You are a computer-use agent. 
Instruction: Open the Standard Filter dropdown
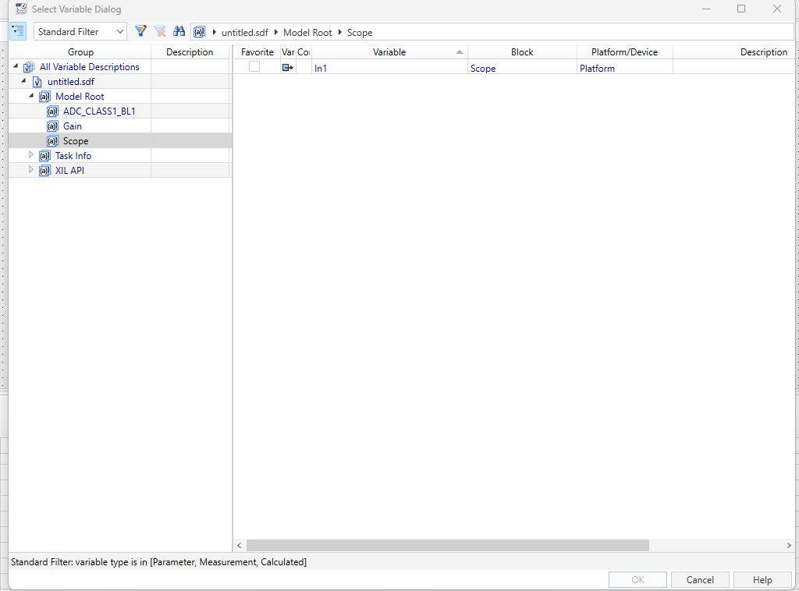pyautogui.click(x=80, y=32)
